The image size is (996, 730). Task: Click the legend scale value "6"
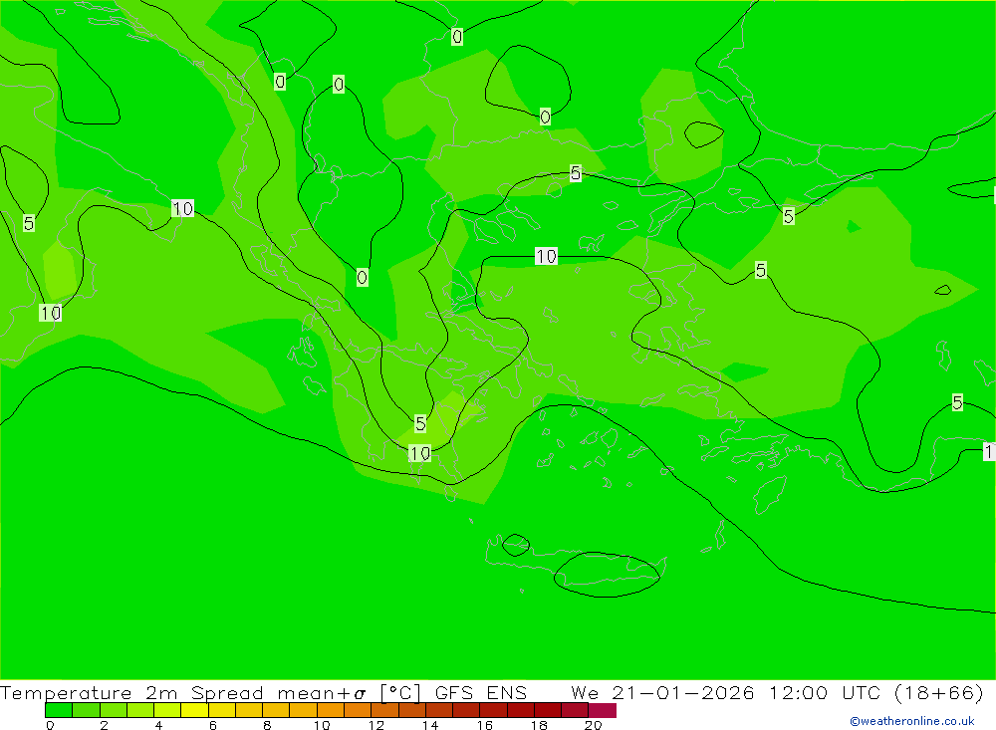pos(213,725)
